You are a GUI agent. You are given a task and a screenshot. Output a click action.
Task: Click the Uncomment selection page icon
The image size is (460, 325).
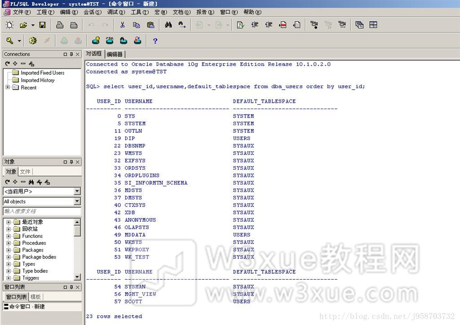pyautogui.click(x=297, y=25)
